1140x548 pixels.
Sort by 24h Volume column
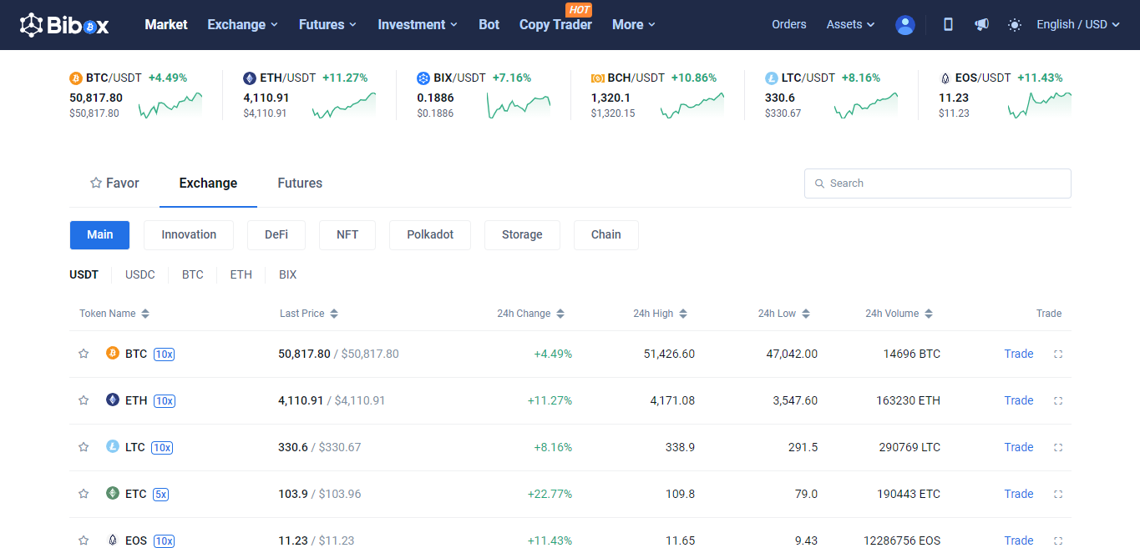click(899, 314)
